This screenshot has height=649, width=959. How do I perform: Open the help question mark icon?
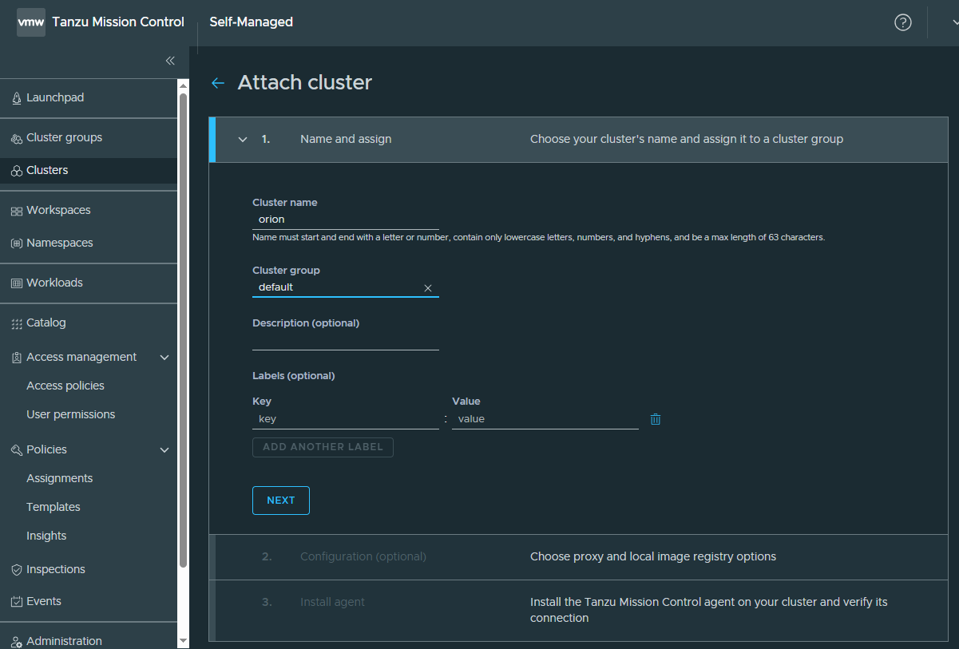(x=903, y=22)
